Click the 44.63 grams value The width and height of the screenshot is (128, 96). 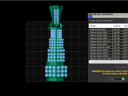click(x=117, y=53)
